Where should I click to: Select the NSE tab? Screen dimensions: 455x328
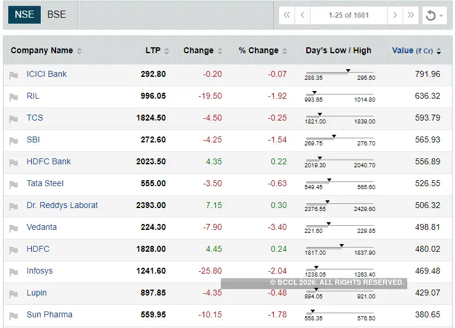(x=24, y=15)
